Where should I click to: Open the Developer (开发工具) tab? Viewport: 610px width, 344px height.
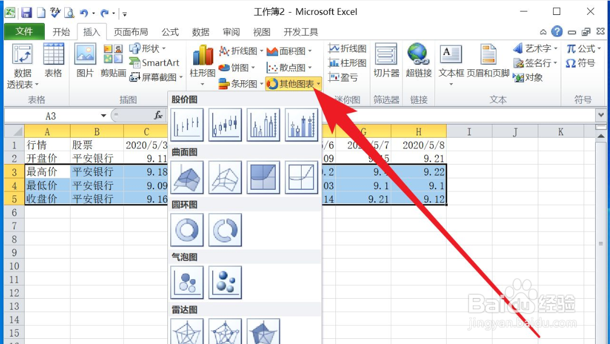[x=301, y=32]
